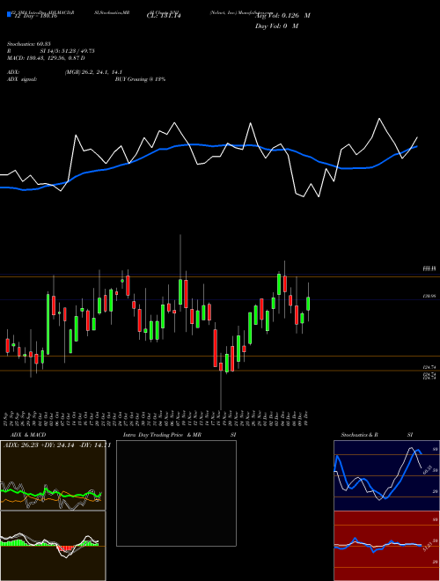
Task: Click the 124.74 price axis label
Action: [429, 367]
